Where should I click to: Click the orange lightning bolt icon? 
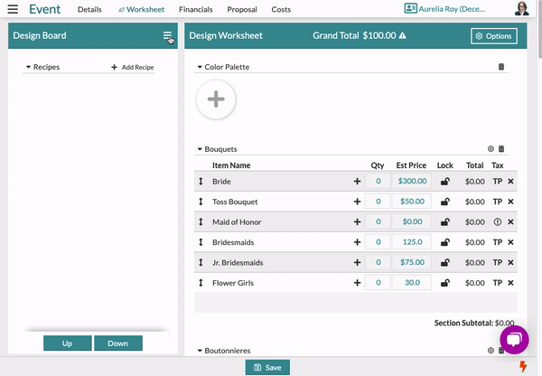click(523, 366)
